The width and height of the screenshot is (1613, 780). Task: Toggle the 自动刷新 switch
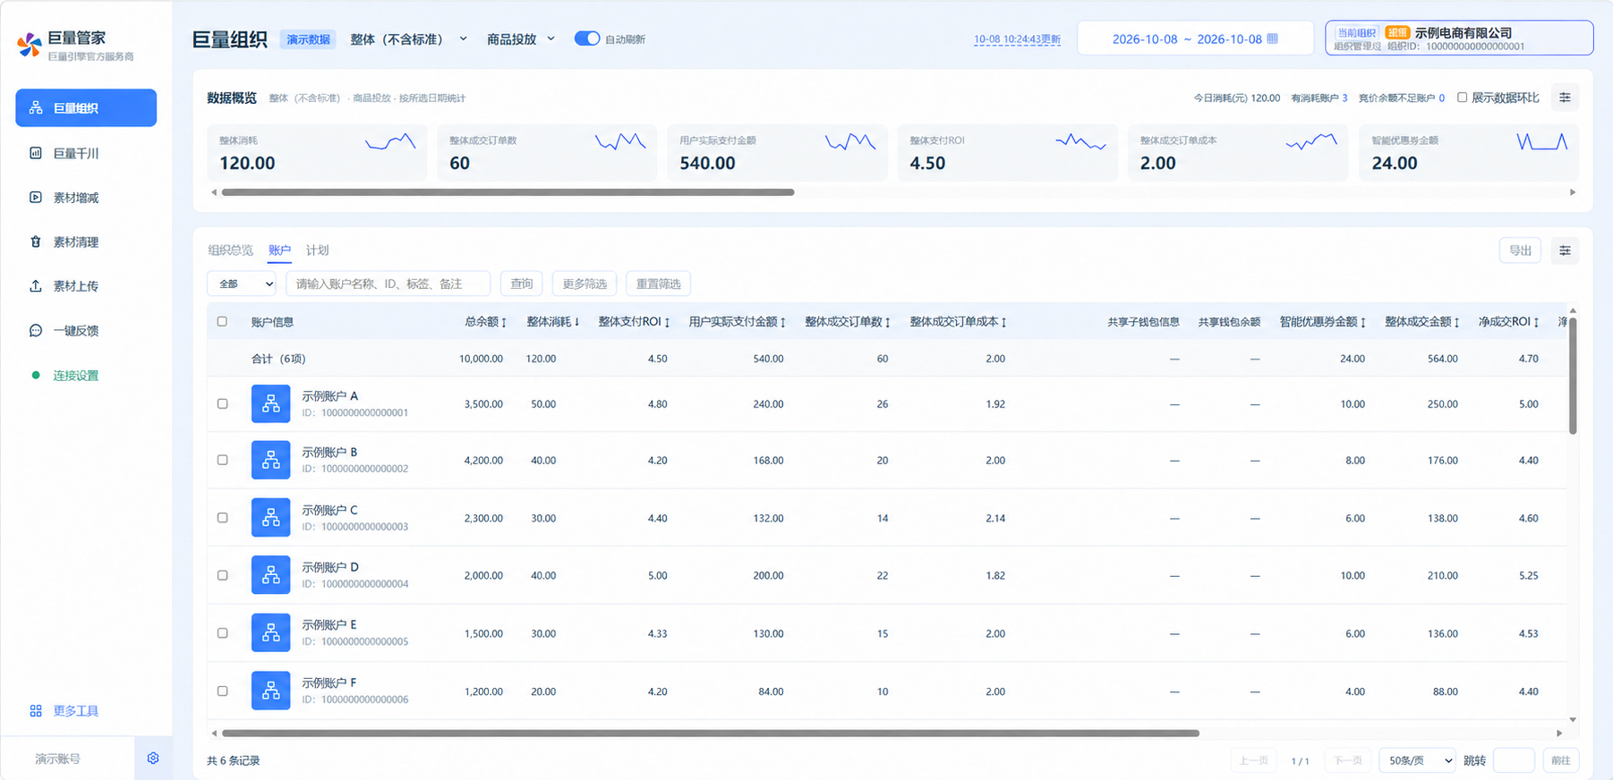[587, 38]
